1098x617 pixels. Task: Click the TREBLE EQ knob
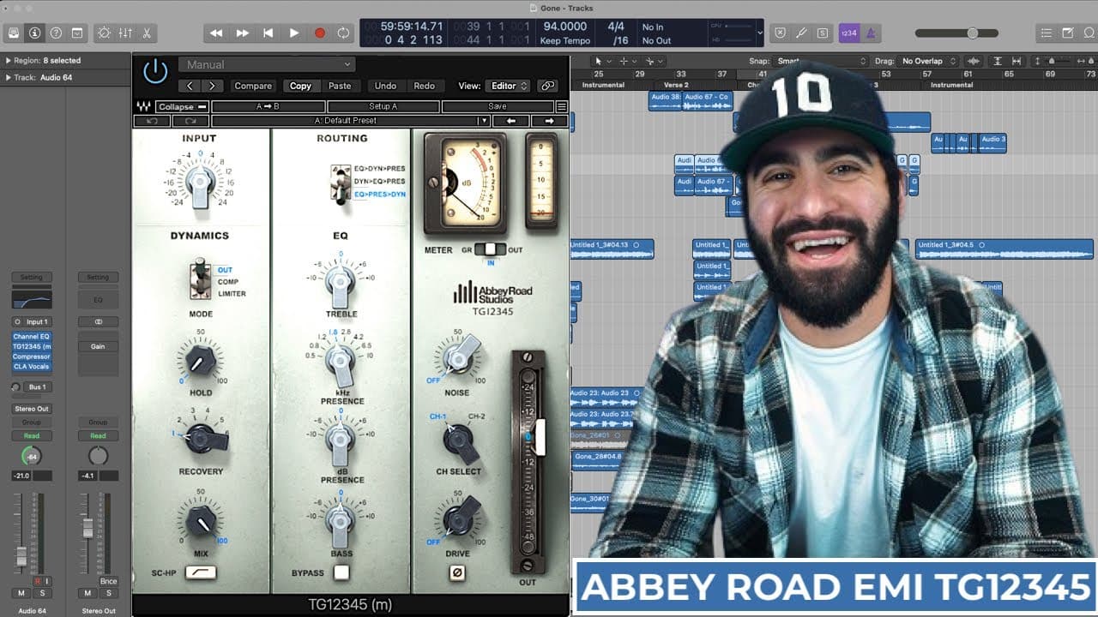coord(341,282)
